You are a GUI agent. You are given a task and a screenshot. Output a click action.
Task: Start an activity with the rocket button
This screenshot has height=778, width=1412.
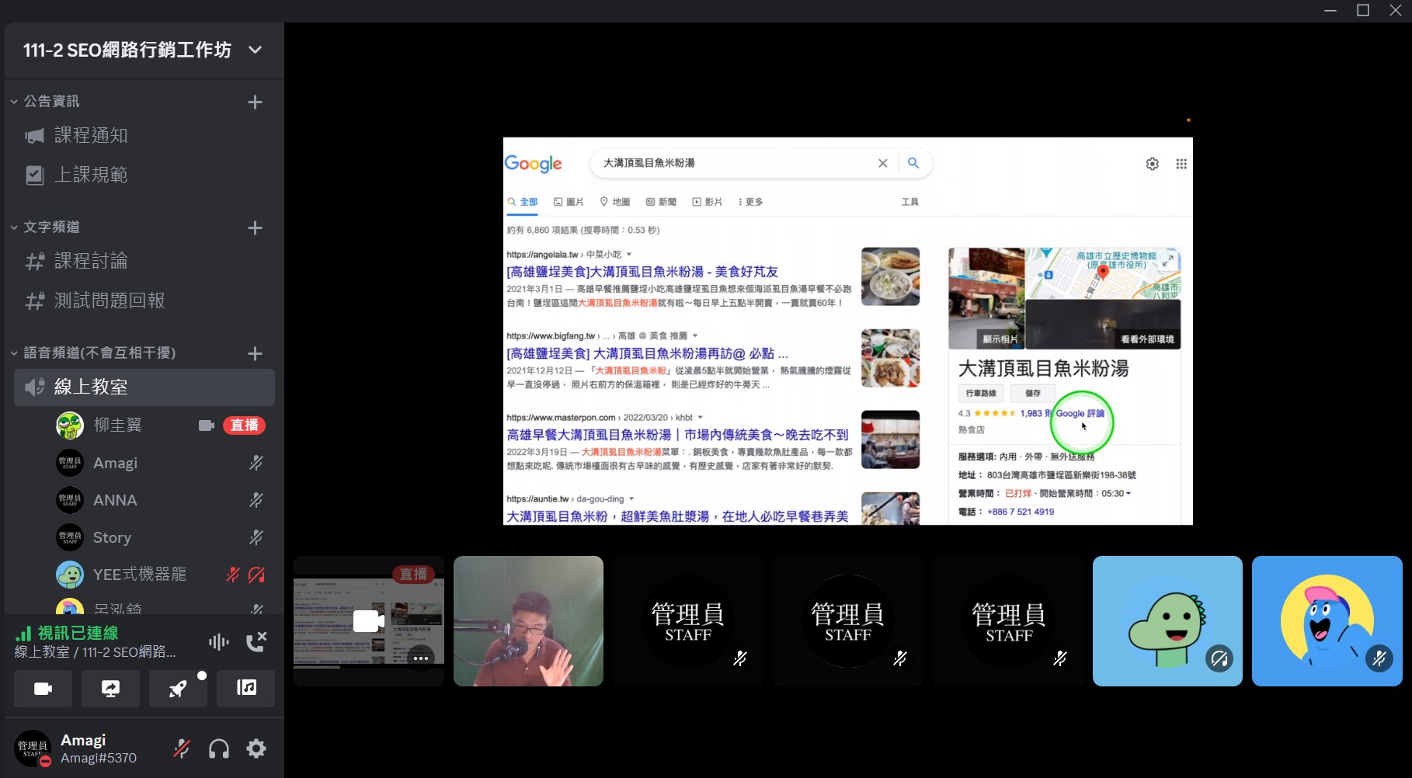pyautogui.click(x=178, y=689)
